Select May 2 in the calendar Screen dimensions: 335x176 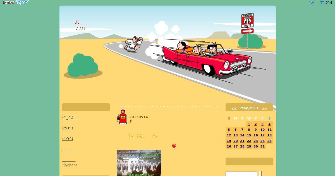pyautogui.click(x=256, y=124)
